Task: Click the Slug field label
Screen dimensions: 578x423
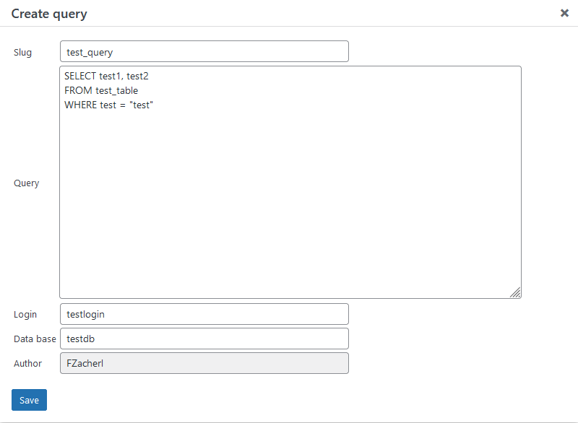Action: 22,52
